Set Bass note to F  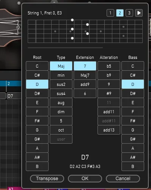(x=133, y=112)
